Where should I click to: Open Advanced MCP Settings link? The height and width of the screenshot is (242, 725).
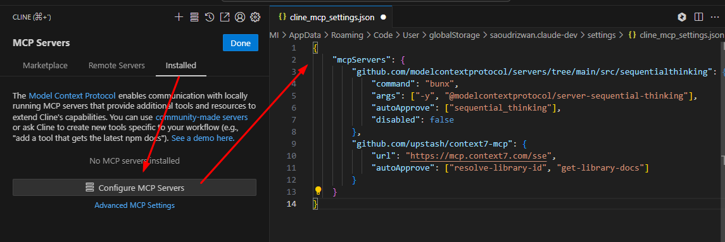point(134,205)
